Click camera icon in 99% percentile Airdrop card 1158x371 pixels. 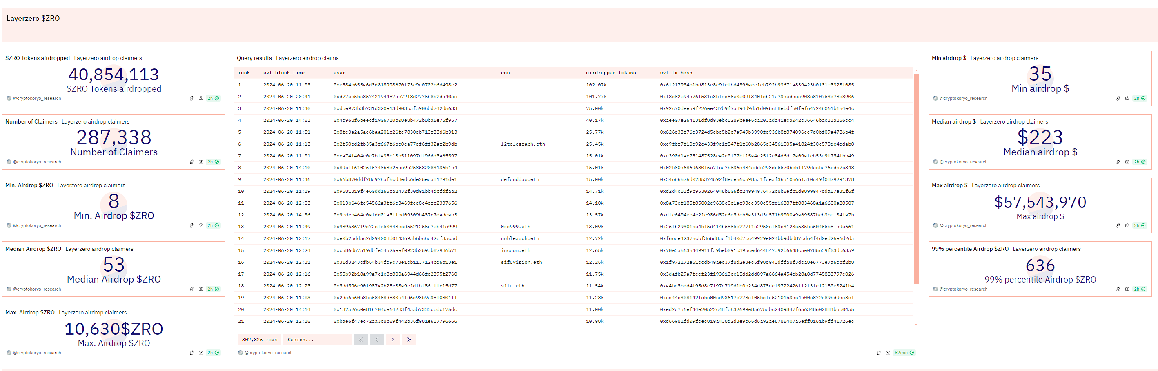[1127, 289]
